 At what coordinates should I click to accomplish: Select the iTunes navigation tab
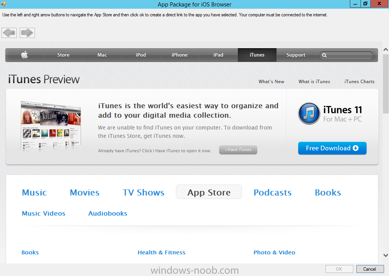pyautogui.click(x=257, y=55)
